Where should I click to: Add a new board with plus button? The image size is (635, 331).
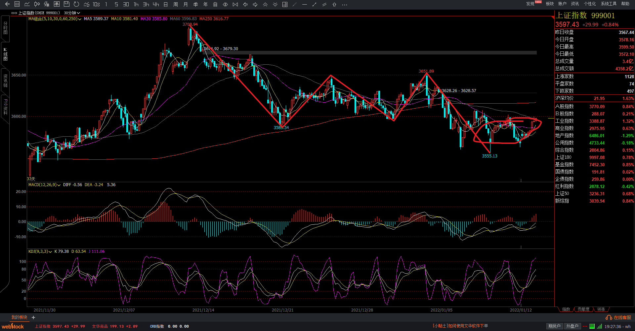[33, 317]
